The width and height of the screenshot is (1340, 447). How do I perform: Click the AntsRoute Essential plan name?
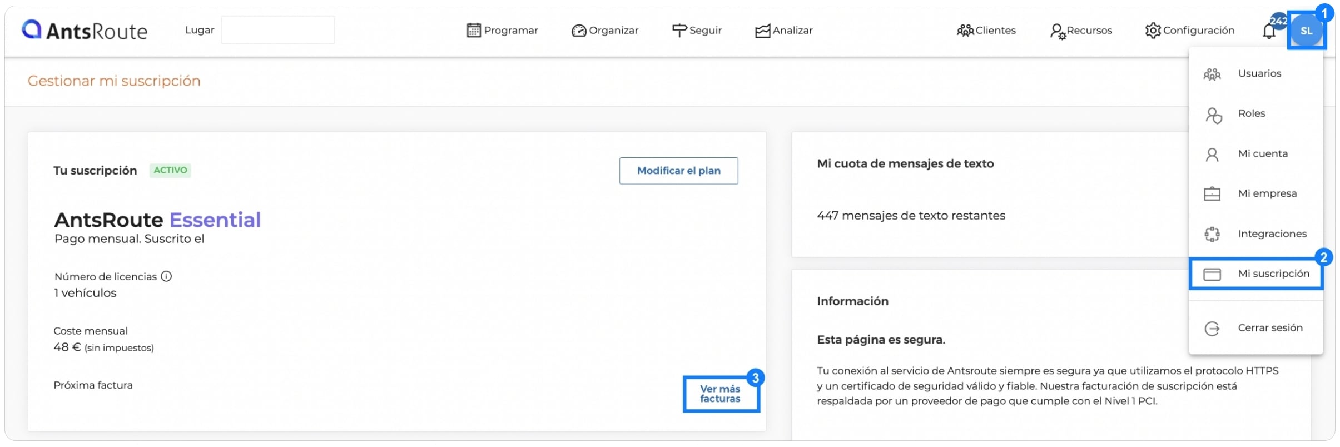157,220
